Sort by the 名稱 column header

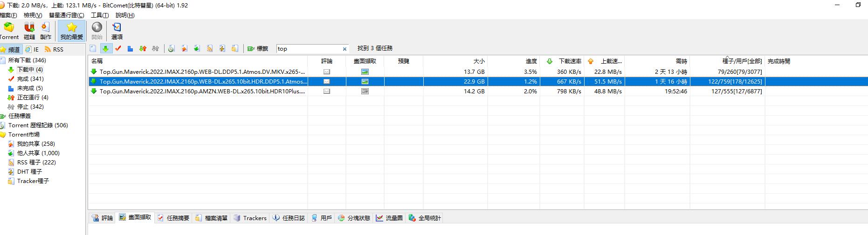tap(198, 61)
